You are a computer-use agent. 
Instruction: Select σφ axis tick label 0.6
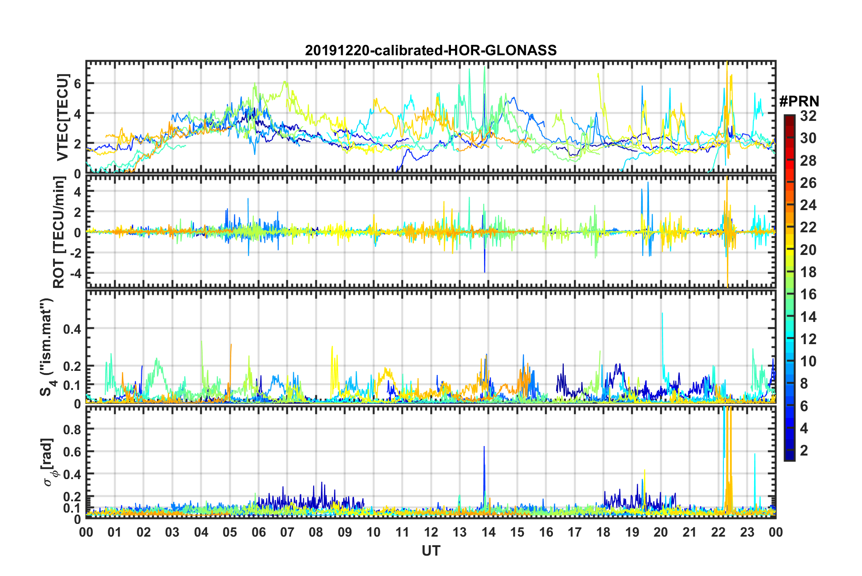pyautogui.click(x=73, y=451)
